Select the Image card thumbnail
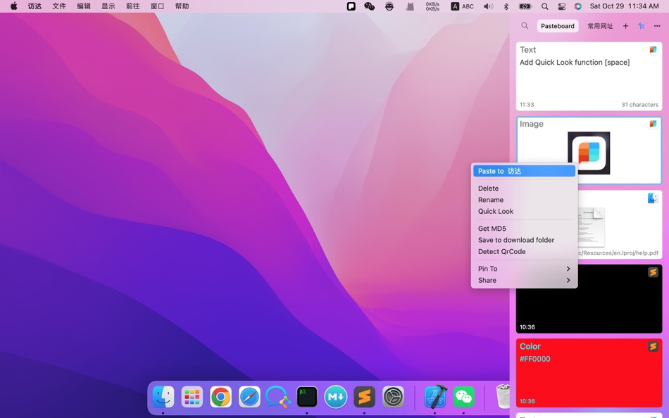This screenshot has height=418, width=669. tap(589, 153)
